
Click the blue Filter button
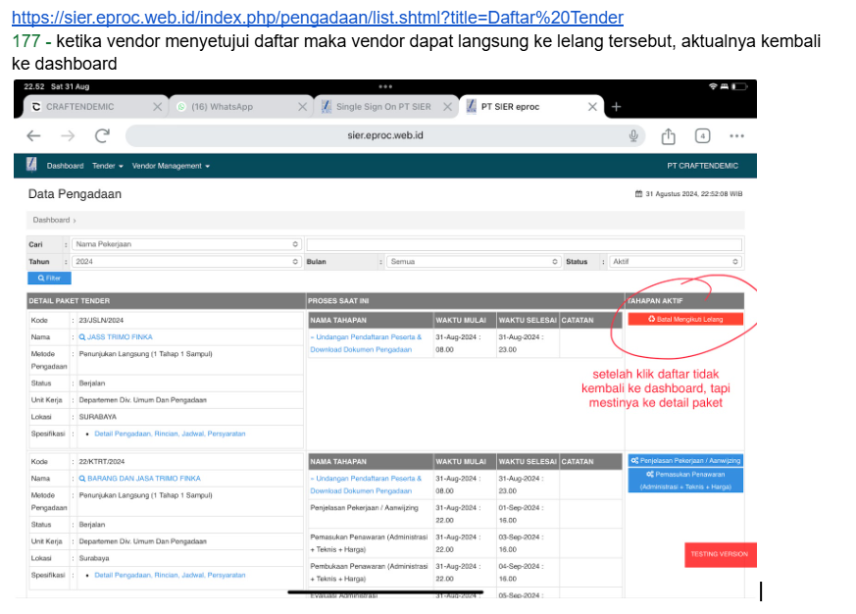click(49, 279)
